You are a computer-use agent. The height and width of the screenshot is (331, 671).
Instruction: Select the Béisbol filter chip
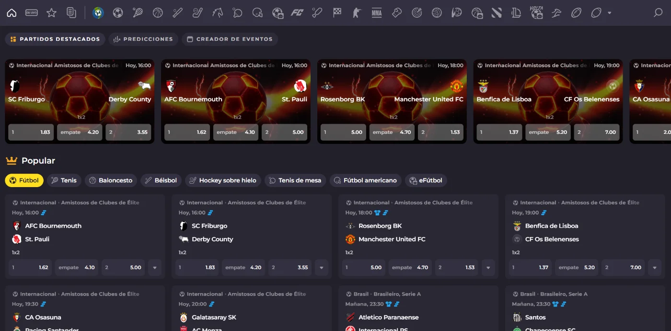pyautogui.click(x=162, y=180)
